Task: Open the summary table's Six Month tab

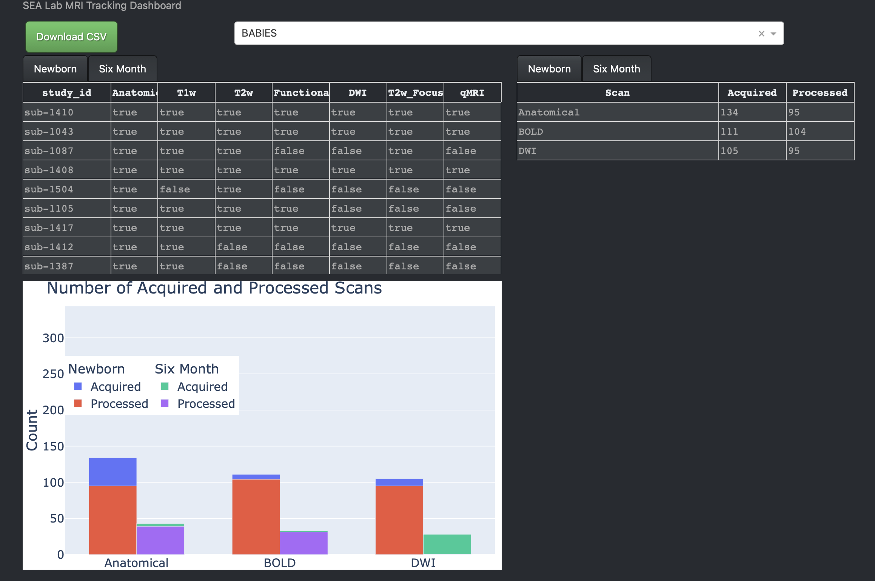Action: 616,69
